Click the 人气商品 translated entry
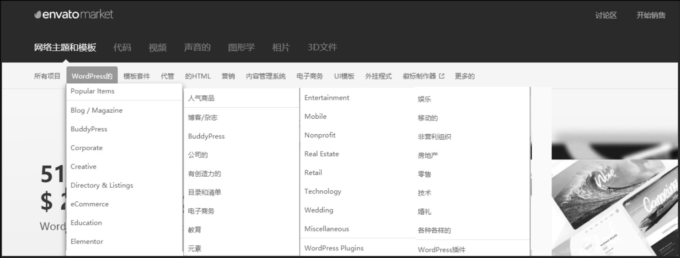Viewport: 680px width, 258px height. pyautogui.click(x=201, y=98)
